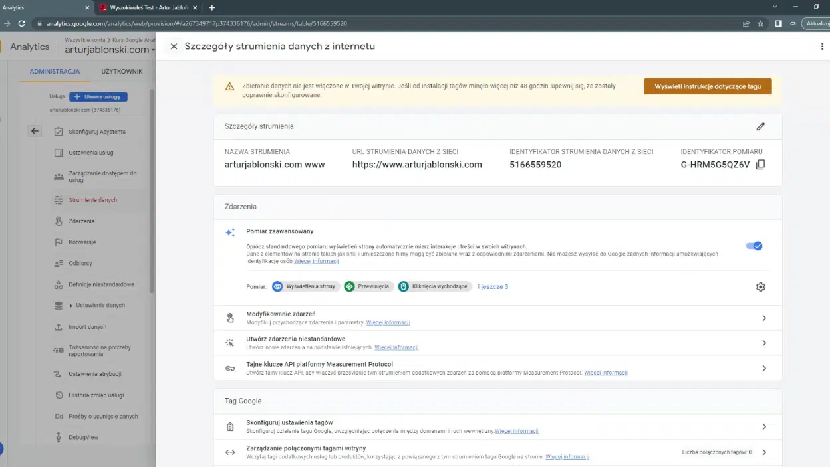Switch to the UŻYTKOWNIK tab
The height and width of the screenshot is (467, 830).
(x=122, y=71)
